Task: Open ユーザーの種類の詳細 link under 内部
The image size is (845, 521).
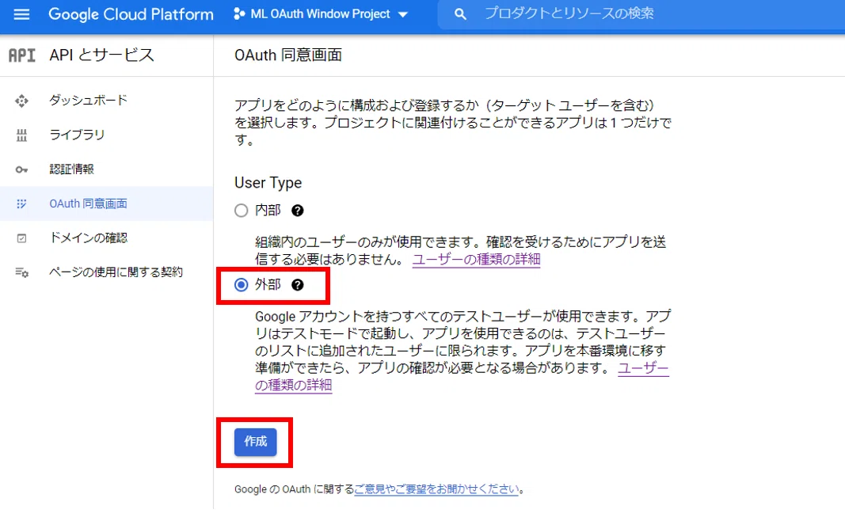Action: pos(477,259)
